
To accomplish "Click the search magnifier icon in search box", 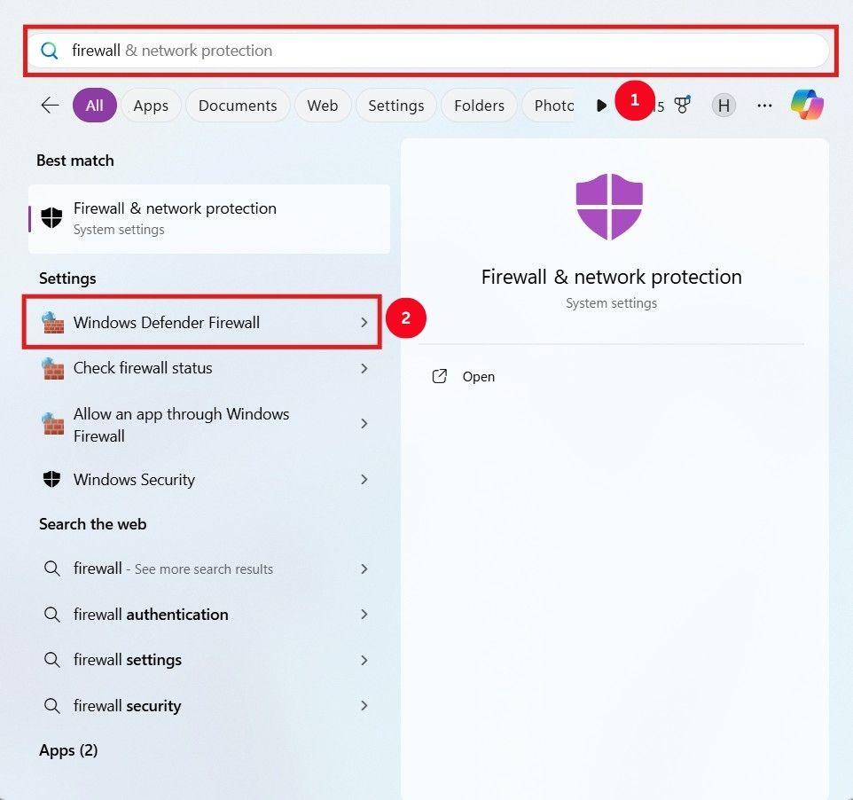I will tap(50, 51).
